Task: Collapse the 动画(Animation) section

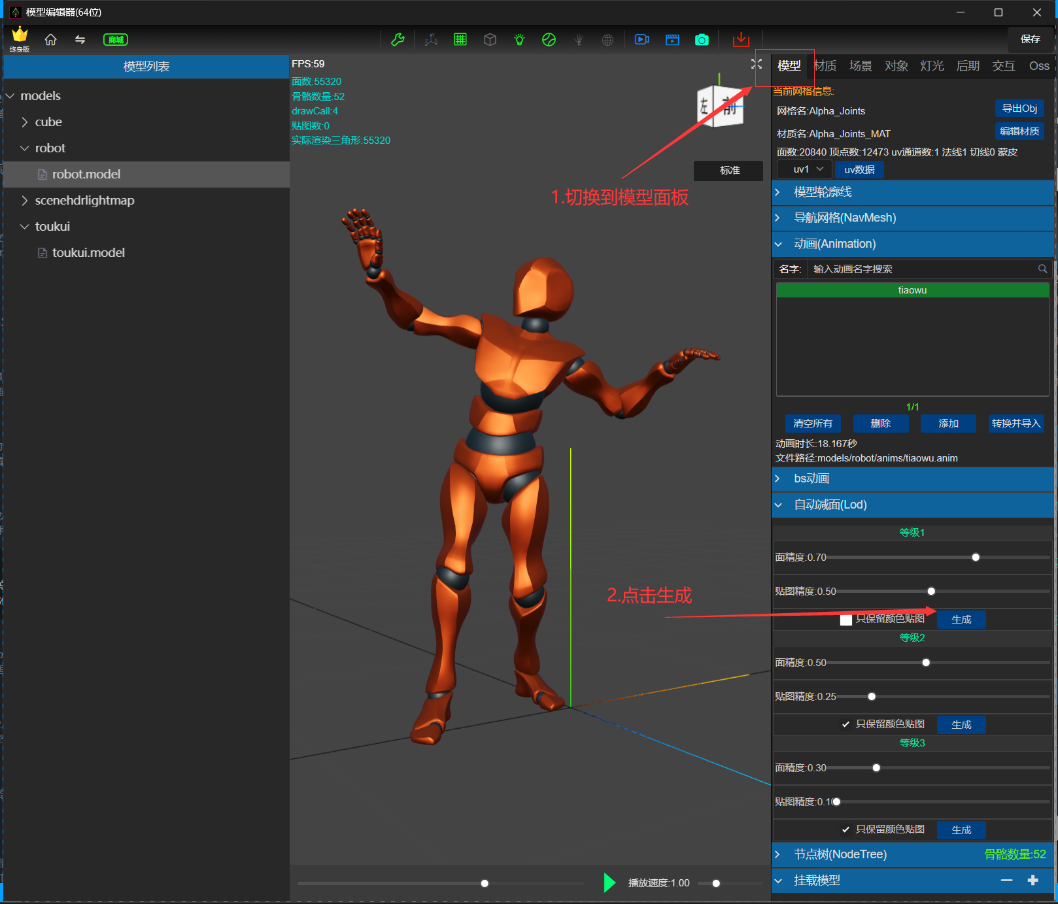Action: 913,244
